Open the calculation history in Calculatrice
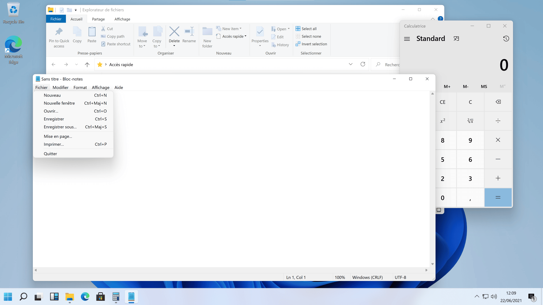Screen dimensions: 543x305 click(506, 38)
